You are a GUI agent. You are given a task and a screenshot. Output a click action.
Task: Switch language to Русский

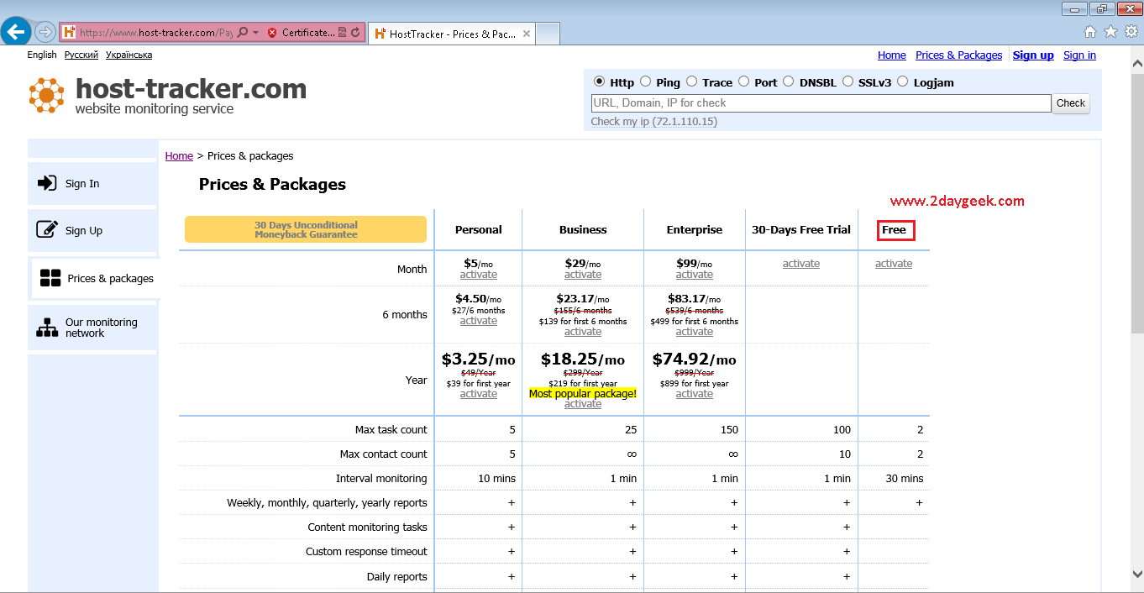tap(81, 55)
